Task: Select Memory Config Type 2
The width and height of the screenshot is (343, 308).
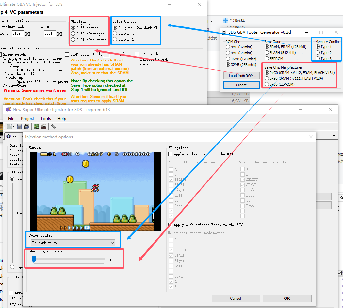Action: coord(318,53)
